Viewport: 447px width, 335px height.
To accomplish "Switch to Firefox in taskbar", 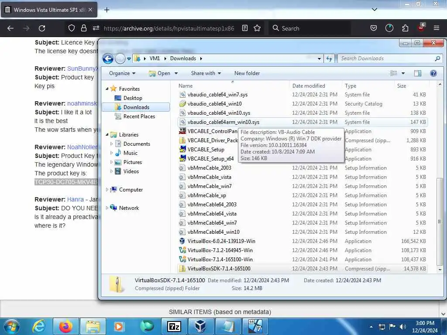I will coord(65,326).
